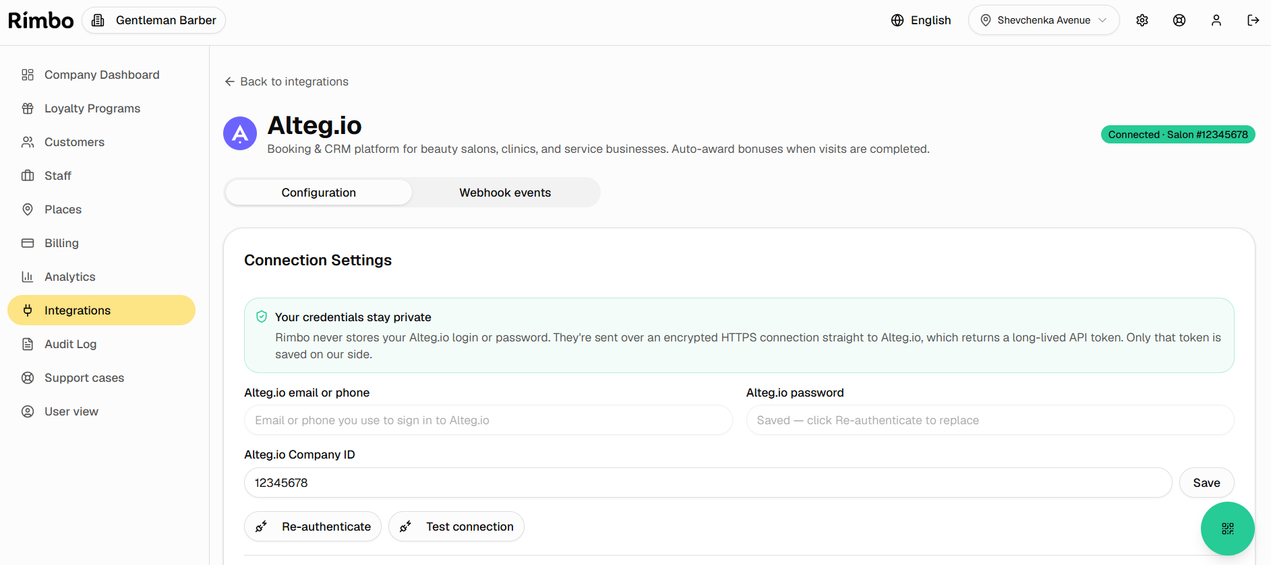Click the Alteg.io Company ID field
Screen dimensions: 1271x565
pos(708,483)
